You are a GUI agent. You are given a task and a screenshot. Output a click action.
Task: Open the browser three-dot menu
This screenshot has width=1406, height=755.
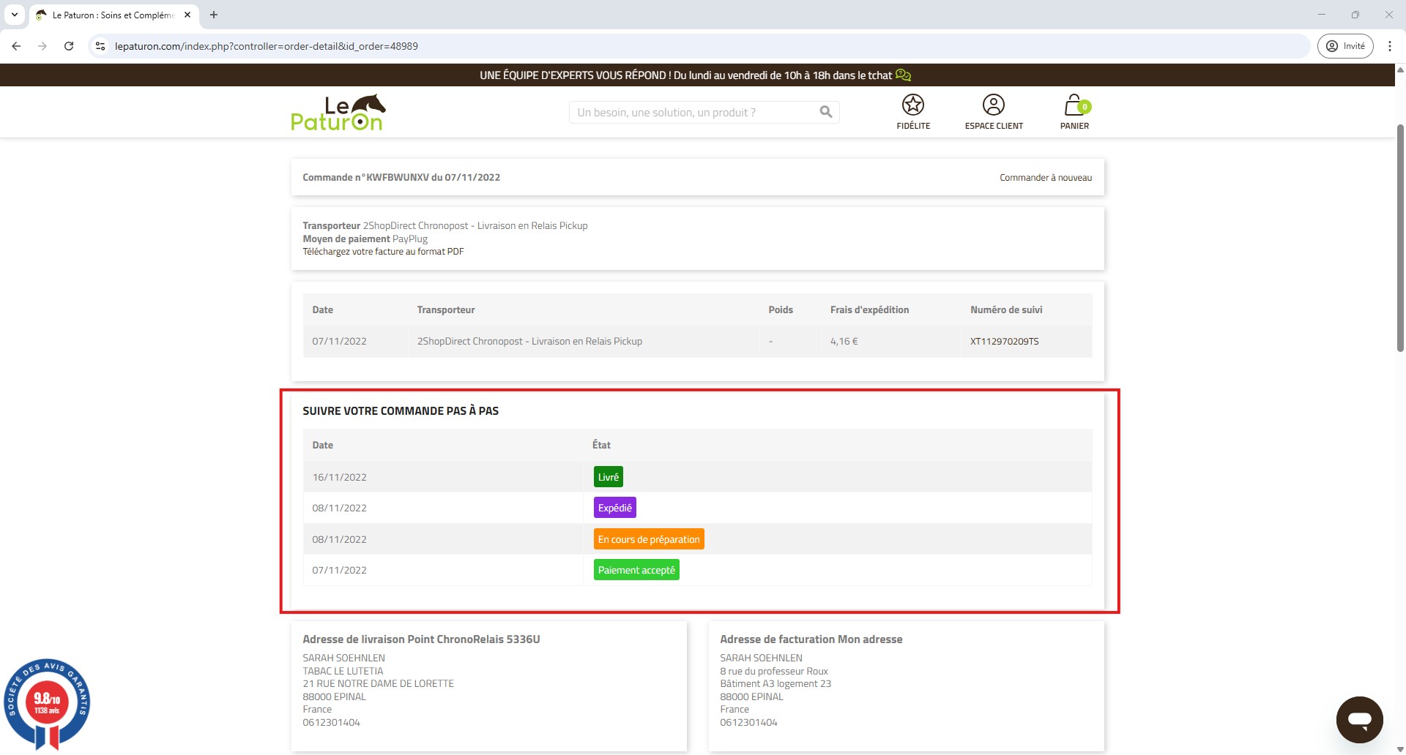[x=1389, y=46]
